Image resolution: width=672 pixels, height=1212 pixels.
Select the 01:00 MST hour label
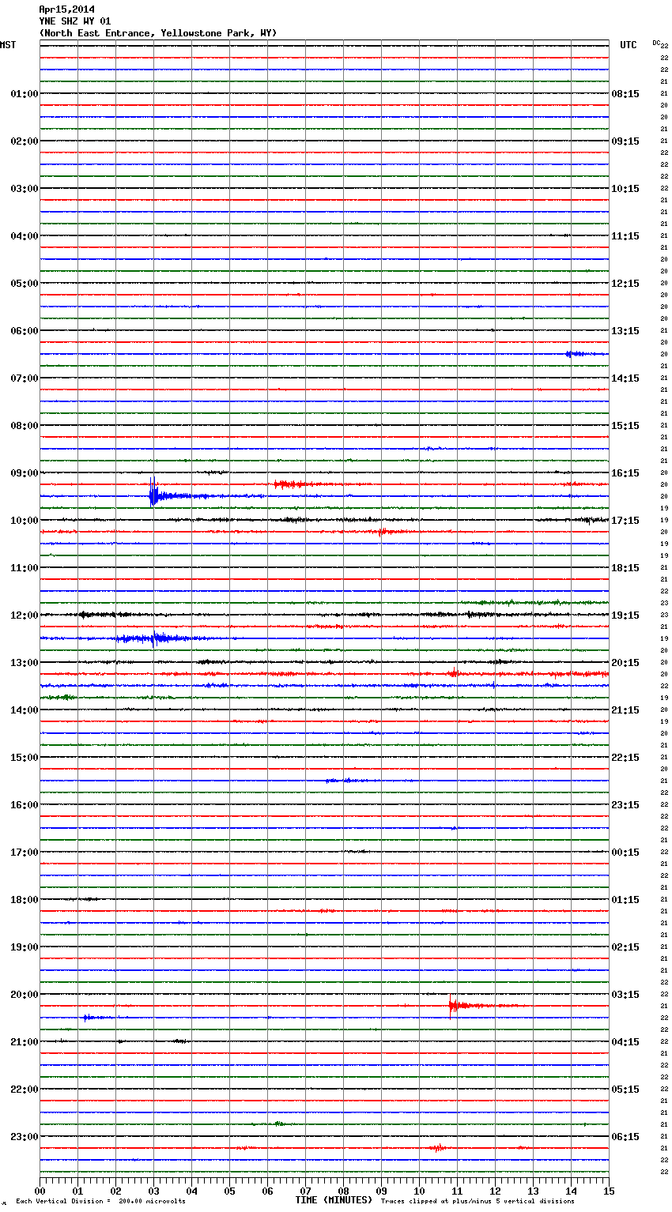tap(25, 94)
